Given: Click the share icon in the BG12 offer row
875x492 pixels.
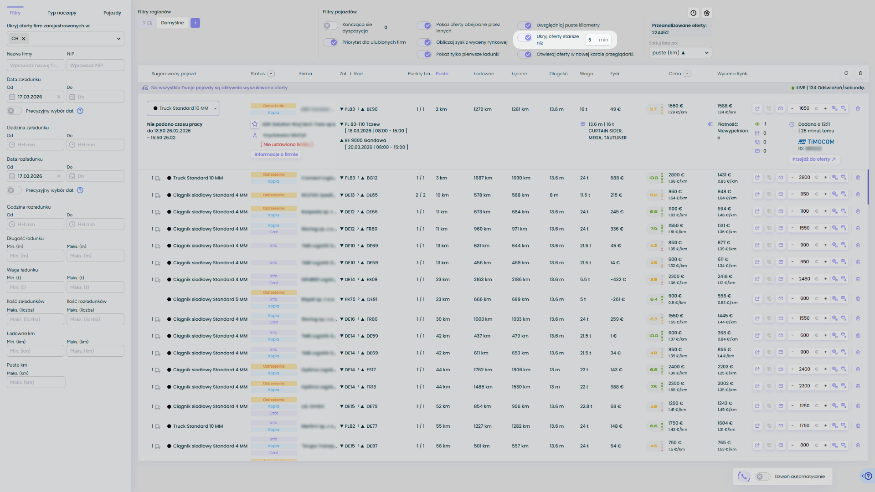Looking at the screenshot, I should pos(757,178).
